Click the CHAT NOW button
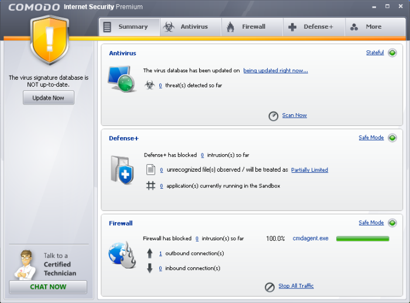 tap(48, 287)
